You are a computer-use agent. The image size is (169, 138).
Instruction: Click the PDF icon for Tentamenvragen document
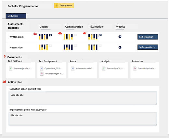(42, 74)
